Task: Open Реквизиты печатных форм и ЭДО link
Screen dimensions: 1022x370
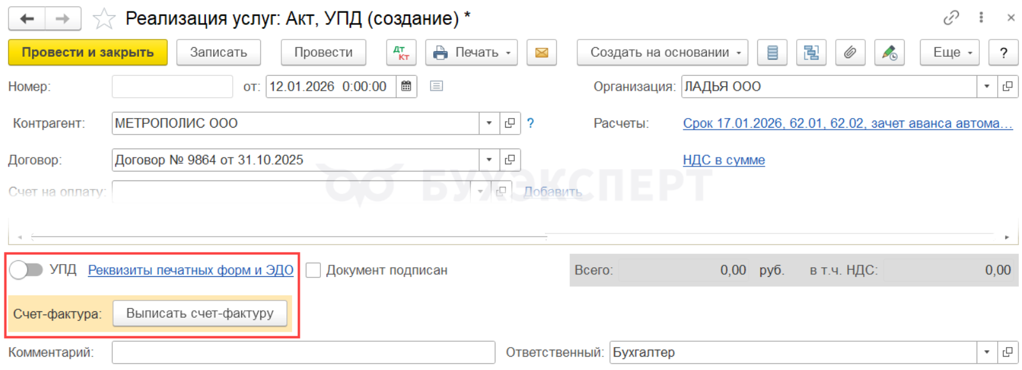Action: [x=191, y=270]
